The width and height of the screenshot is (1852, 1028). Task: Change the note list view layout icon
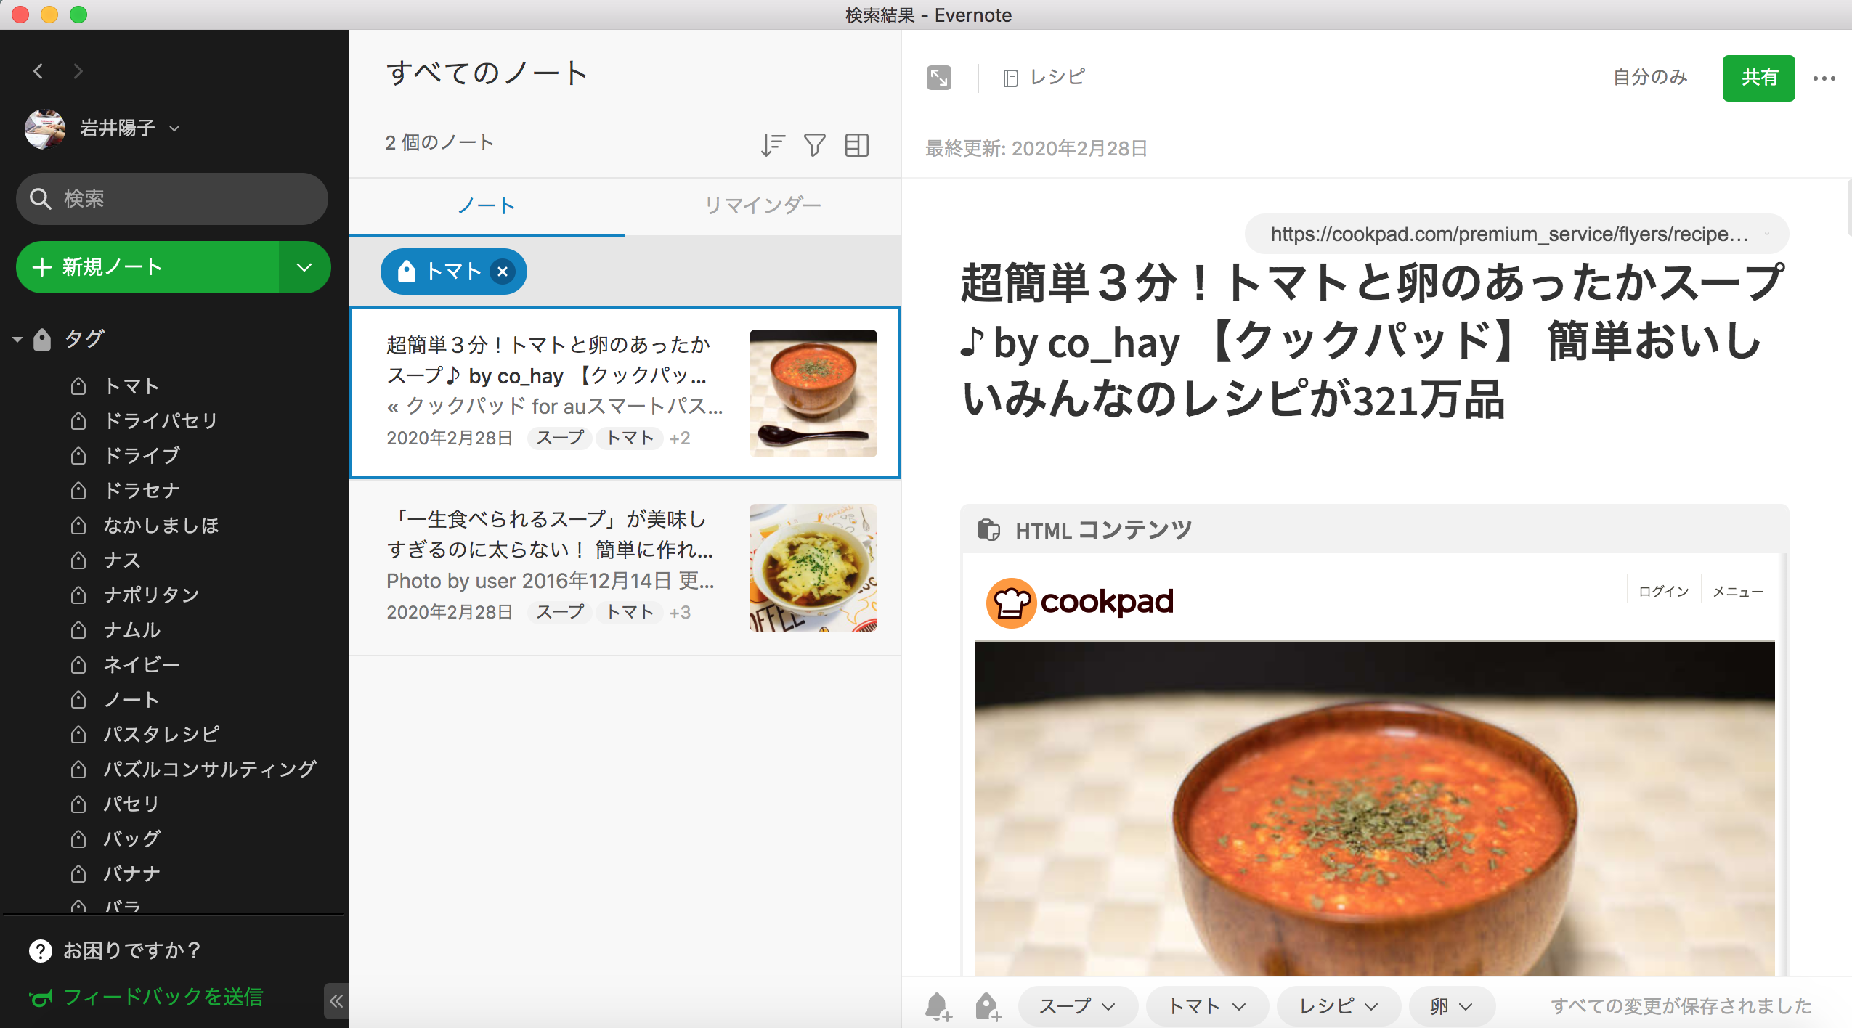856,145
